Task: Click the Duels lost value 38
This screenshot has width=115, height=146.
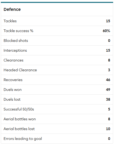Action: pos(108,99)
